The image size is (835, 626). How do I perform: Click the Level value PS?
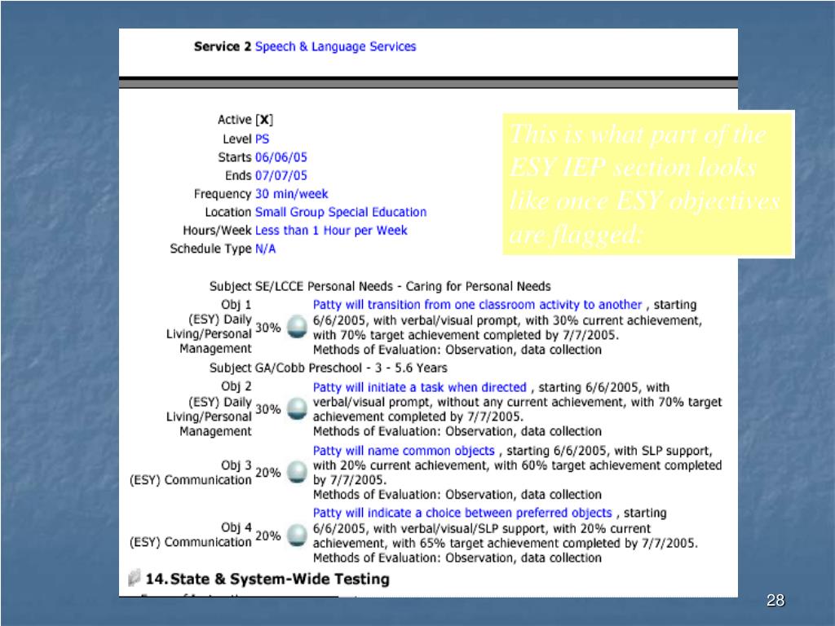click(x=262, y=139)
